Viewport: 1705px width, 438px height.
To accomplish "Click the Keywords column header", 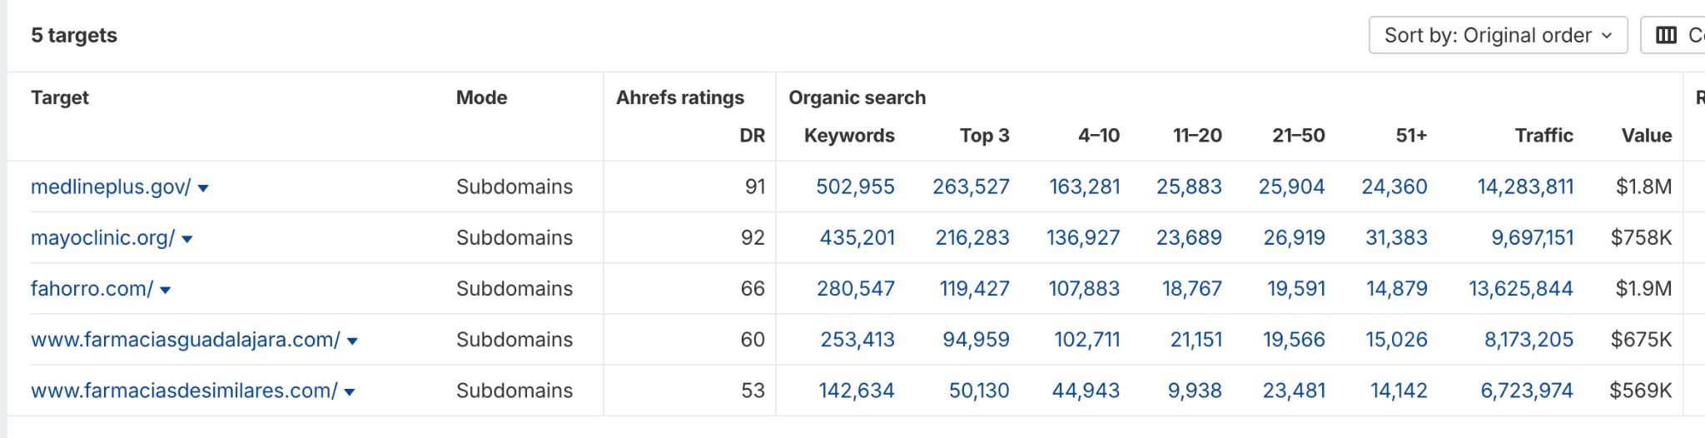I will pyautogui.click(x=848, y=135).
